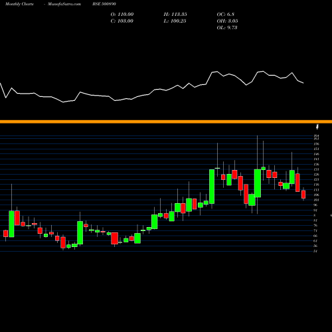Image resolution: width=332 pixels, height=332 pixels.
Task: Click the small marker icon above the price axis
Action: click(317, 127)
